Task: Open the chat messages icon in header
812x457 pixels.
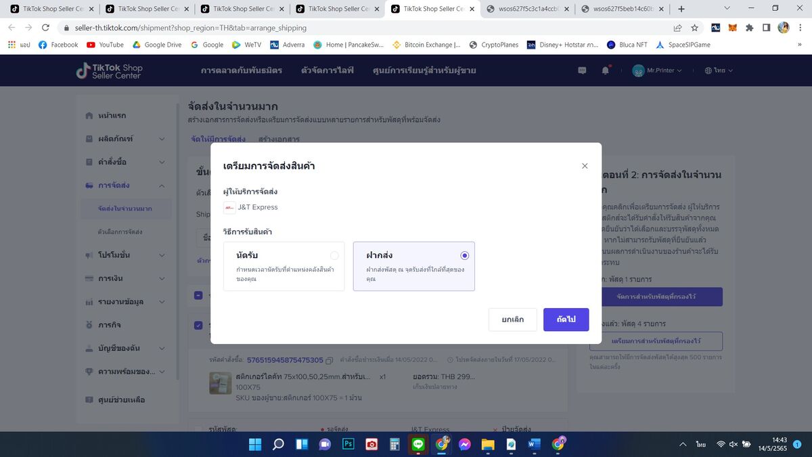Action: coord(582,70)
